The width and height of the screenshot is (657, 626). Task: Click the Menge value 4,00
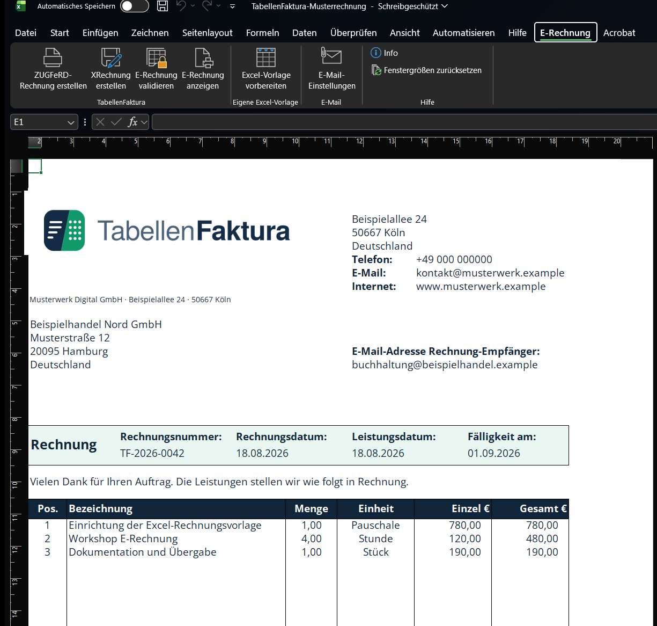pos(312,538)
